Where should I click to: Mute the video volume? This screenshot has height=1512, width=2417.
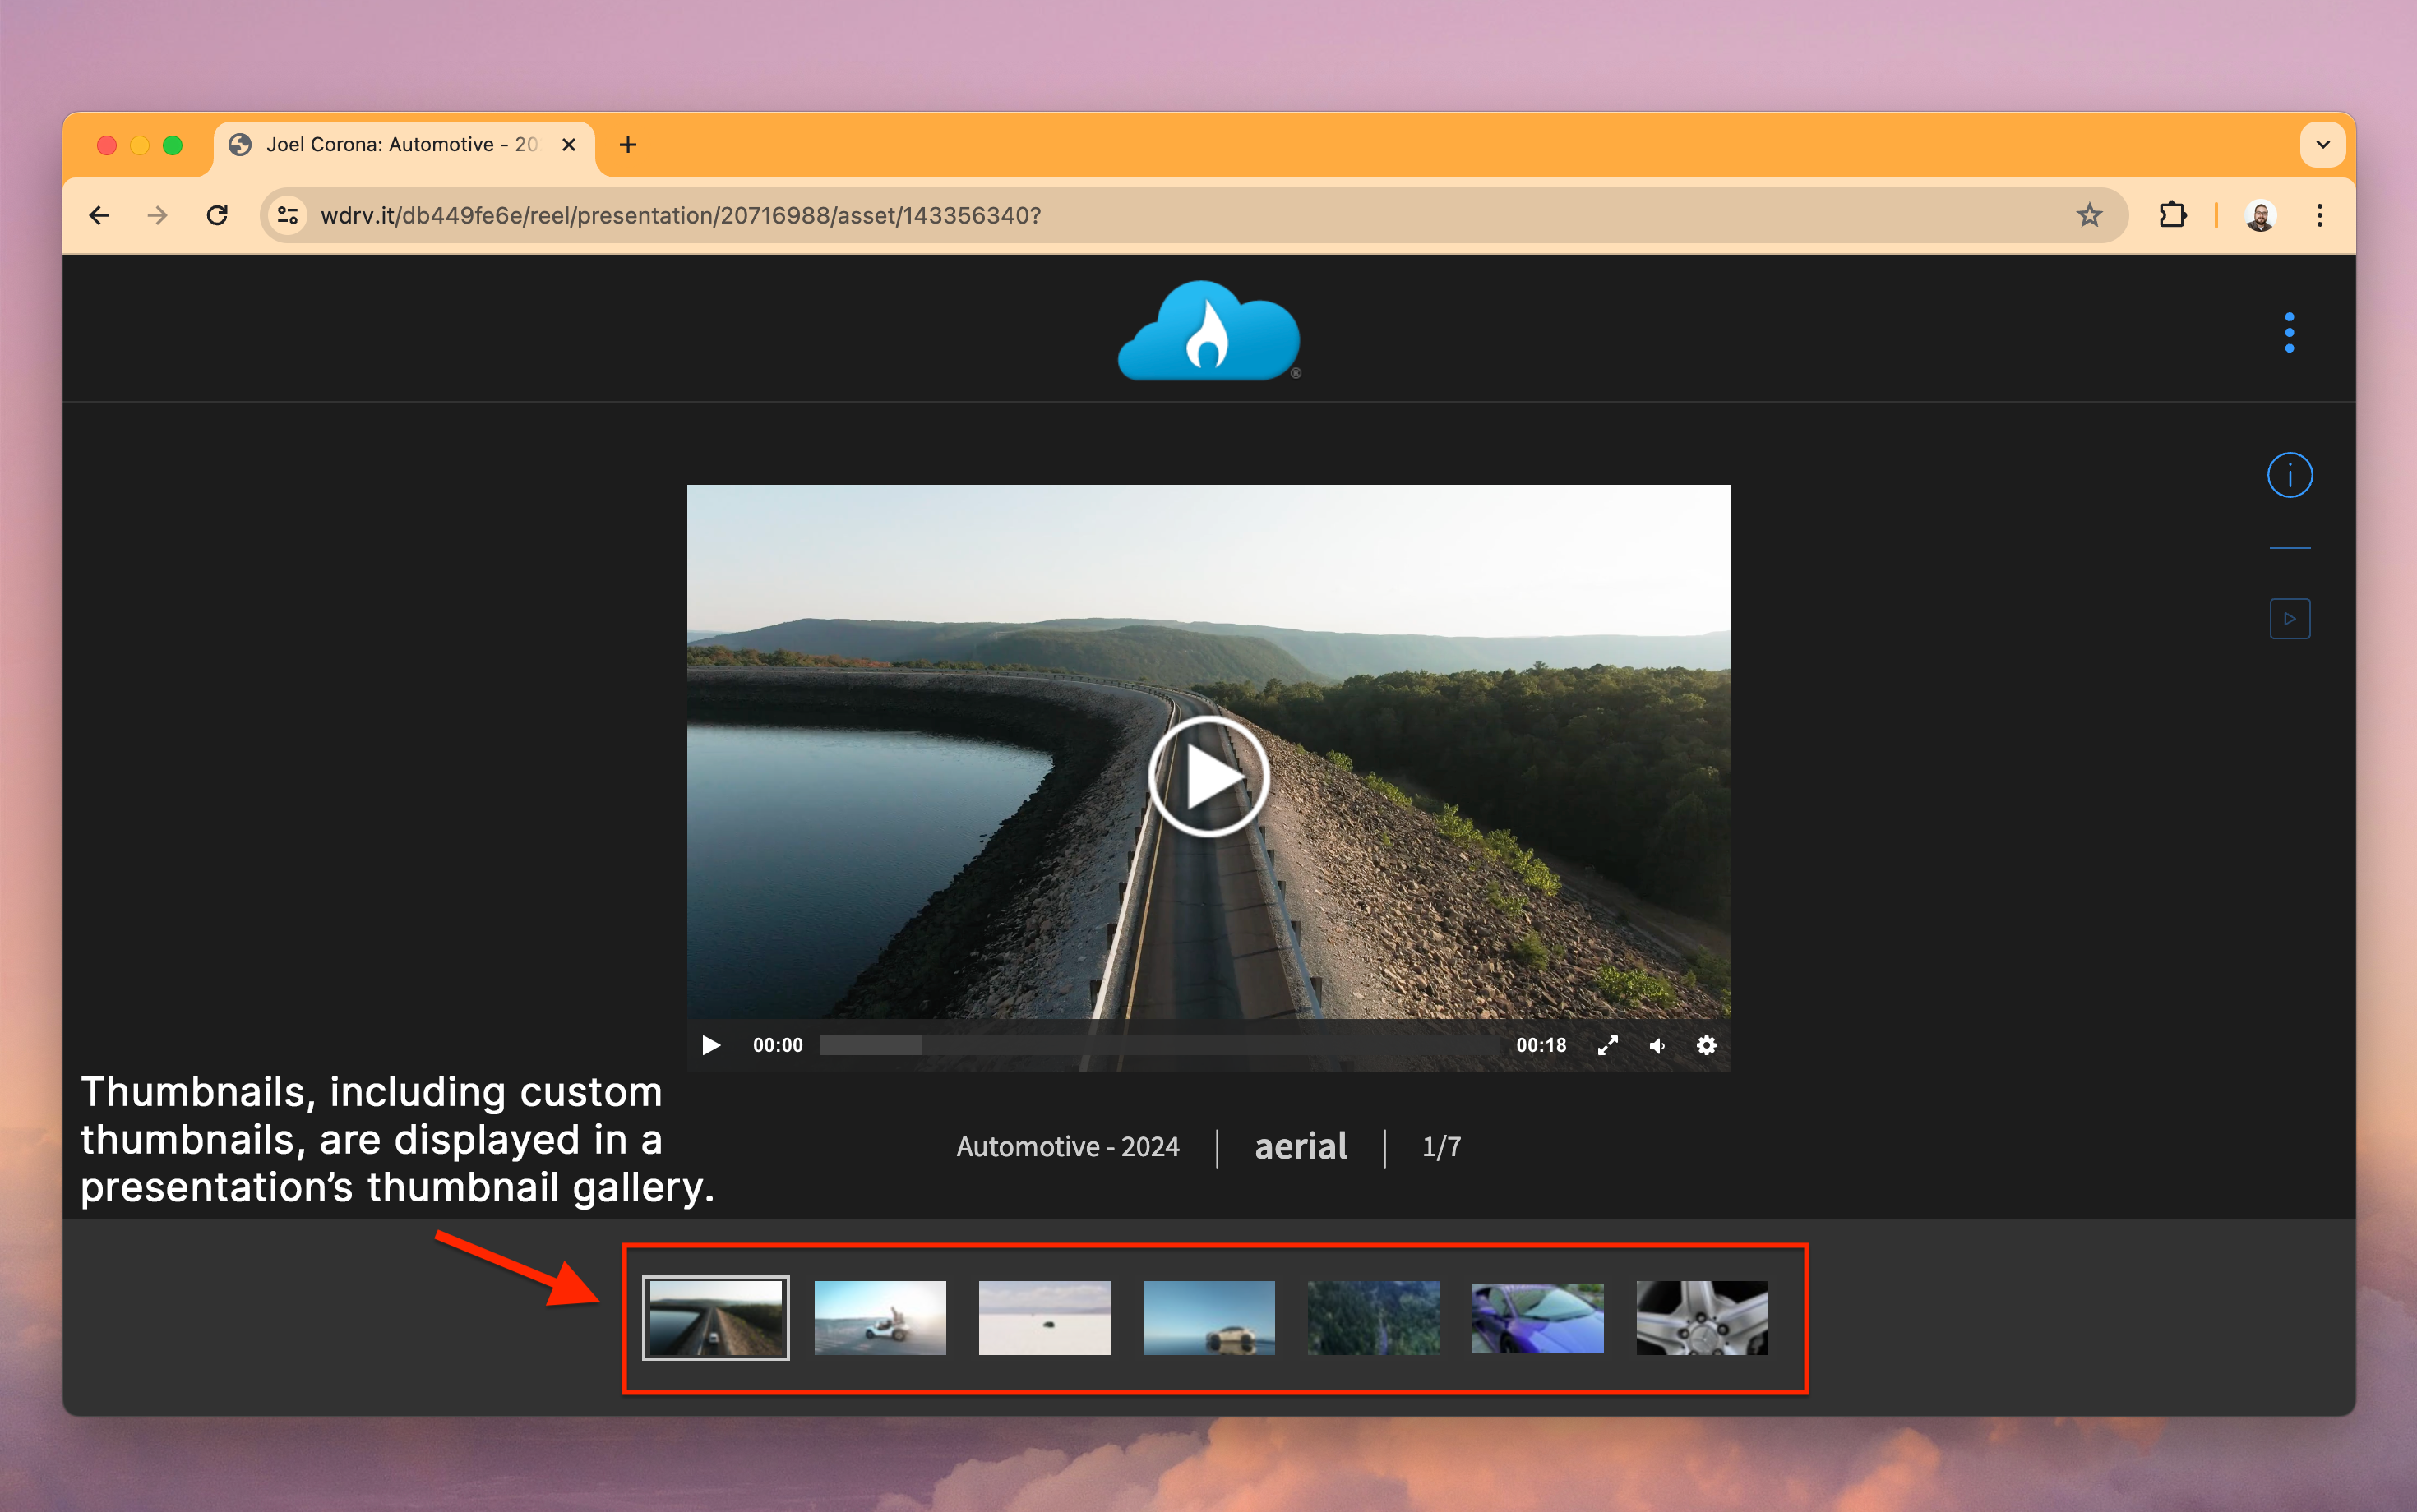tap(1657, 1045)
